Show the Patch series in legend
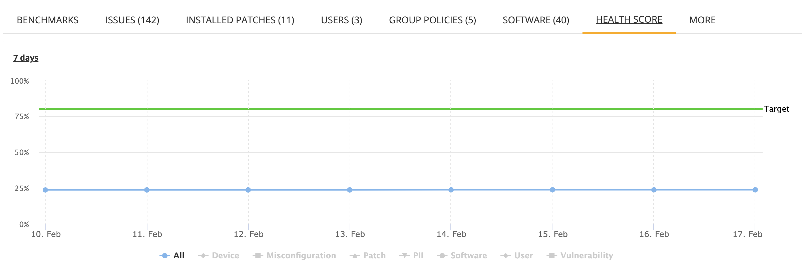The height and width of the screenshot is (272, 802). 374,256
